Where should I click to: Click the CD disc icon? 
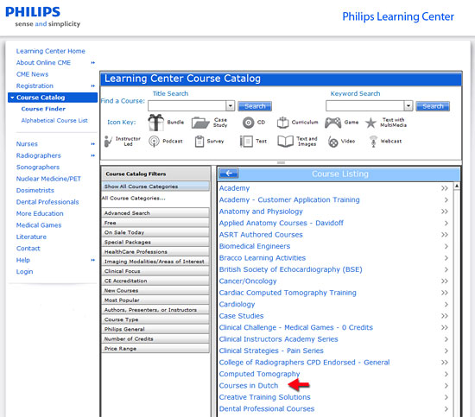(x=248, y=123)
